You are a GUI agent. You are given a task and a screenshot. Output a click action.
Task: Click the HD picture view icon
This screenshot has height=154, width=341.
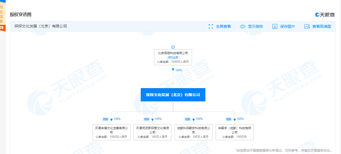pyautogui.click(x=307, y=26)
